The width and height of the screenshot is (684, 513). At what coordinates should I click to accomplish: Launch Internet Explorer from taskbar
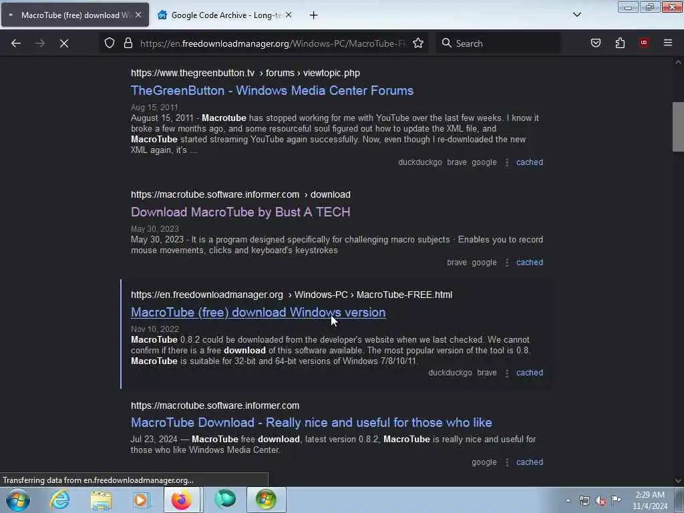tap(59, 500)
